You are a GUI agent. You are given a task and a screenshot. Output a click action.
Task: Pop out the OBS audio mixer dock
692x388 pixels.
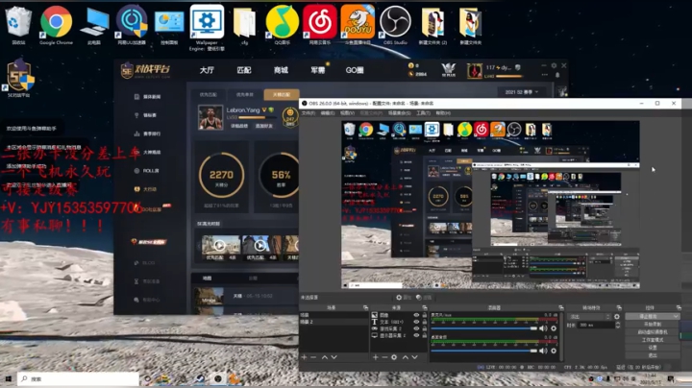561,307
